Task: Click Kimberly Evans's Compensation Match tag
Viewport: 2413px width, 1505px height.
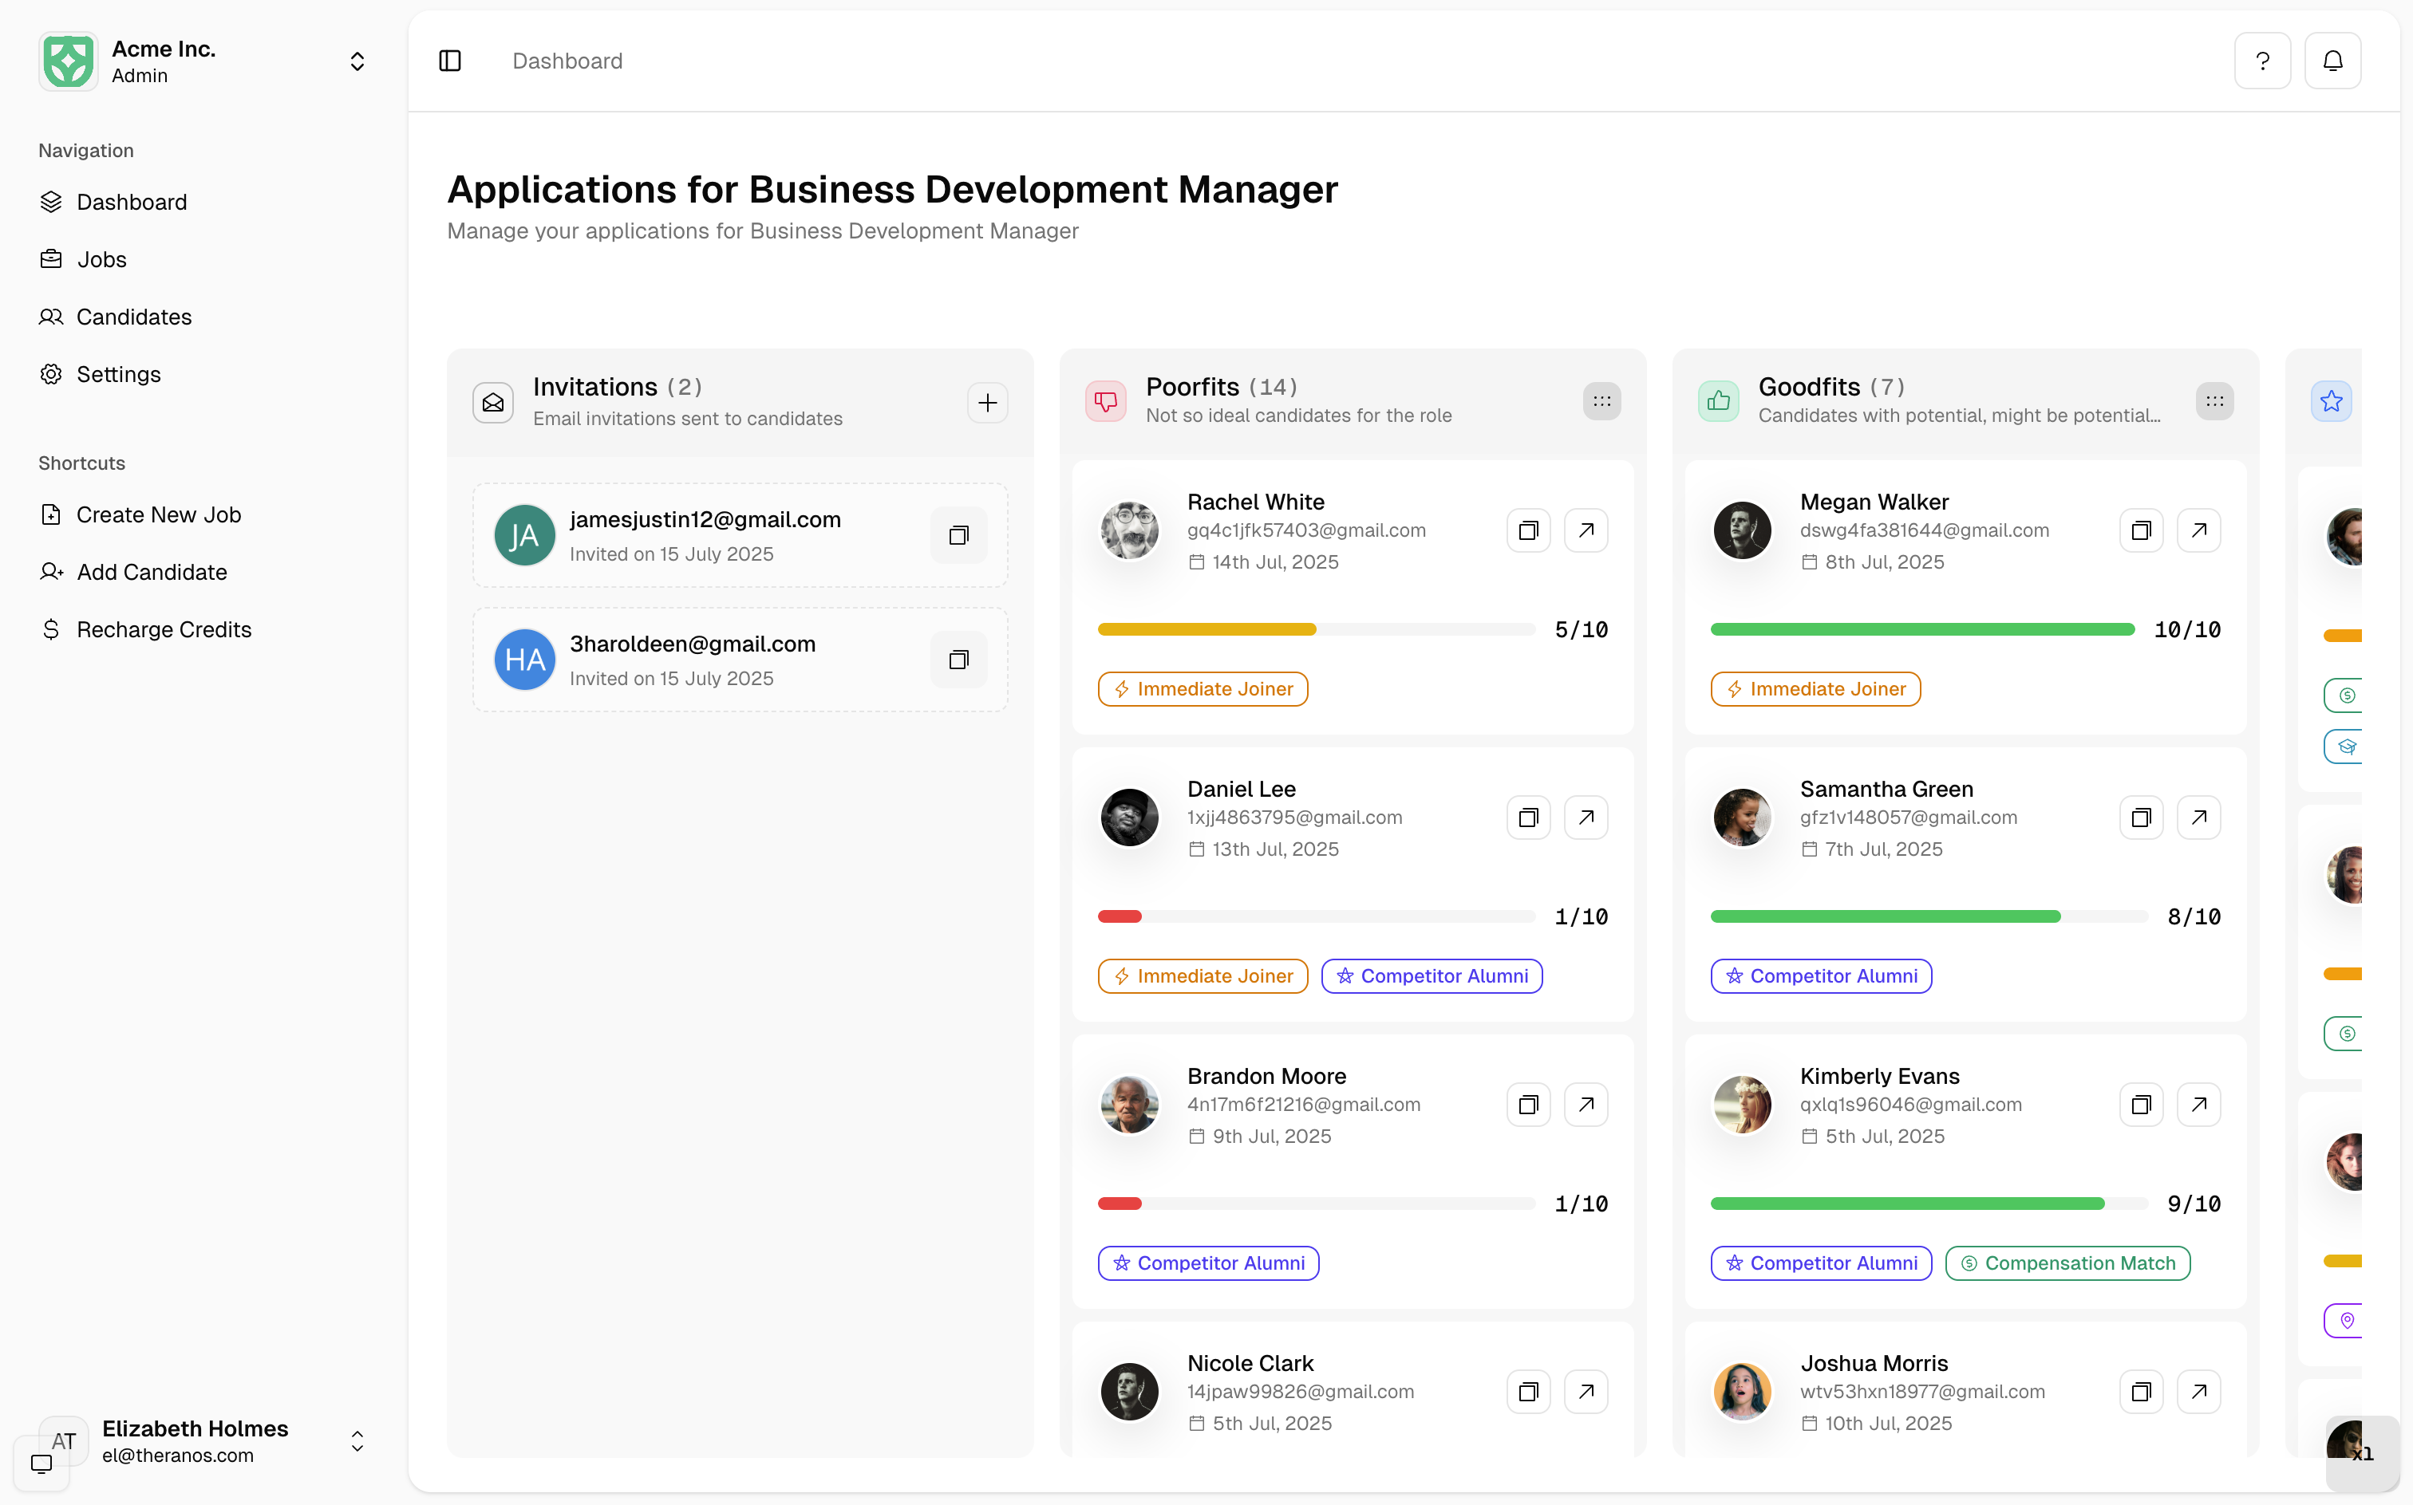Action: (2067, 1263)
